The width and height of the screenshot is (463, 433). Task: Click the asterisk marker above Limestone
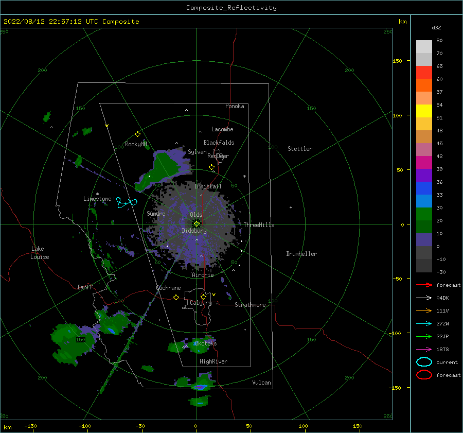pyautogui.click(x=97, y=194)
